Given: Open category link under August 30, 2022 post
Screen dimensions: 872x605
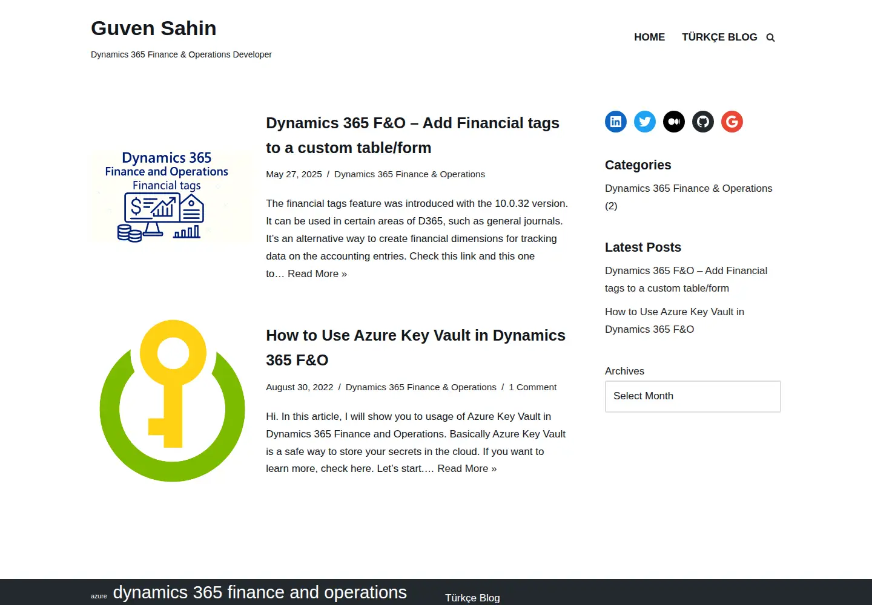Looking at the screenshot, I should (421, 387).
